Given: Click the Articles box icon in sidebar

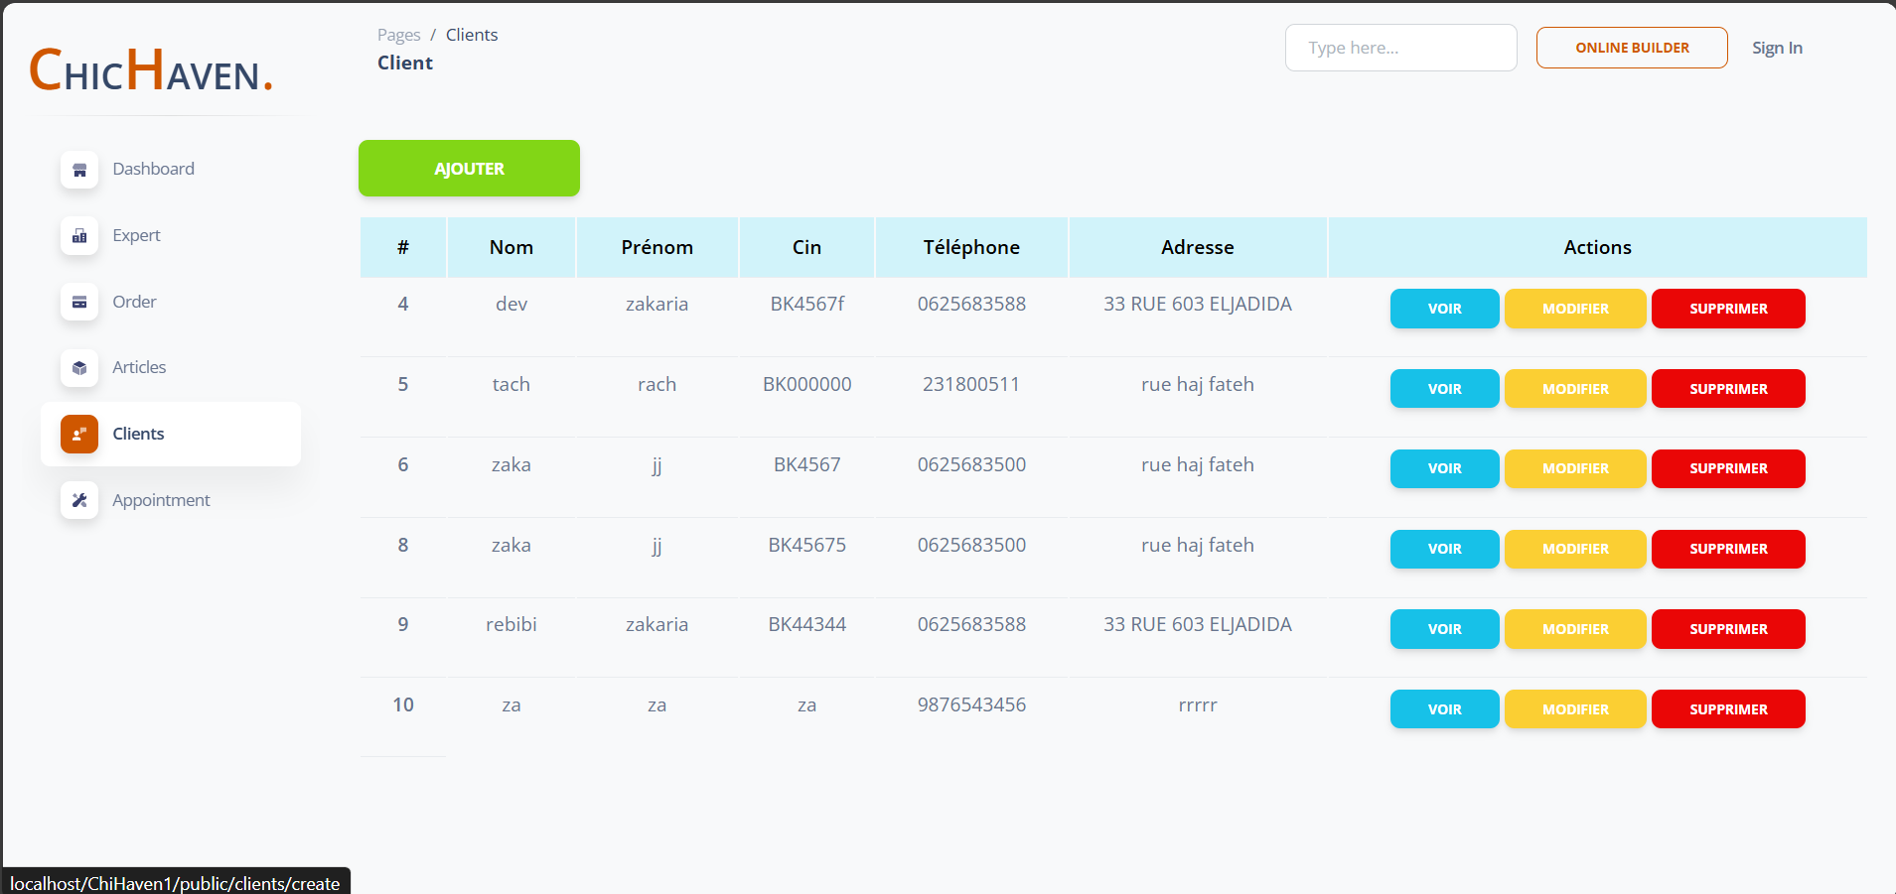Looking at the screenshot, I should (x=79, y=368).
